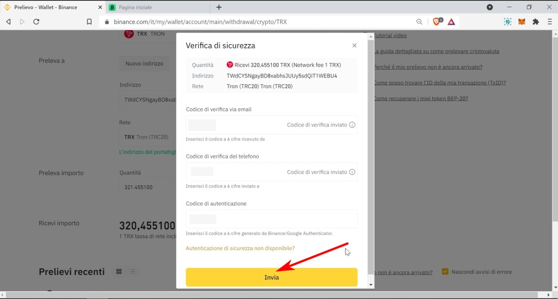
Task: Click the address text TWdCYSNgayBD8xabhsJUUy5sdQiT1WEBU4
Action: click(x=282, y=76)
